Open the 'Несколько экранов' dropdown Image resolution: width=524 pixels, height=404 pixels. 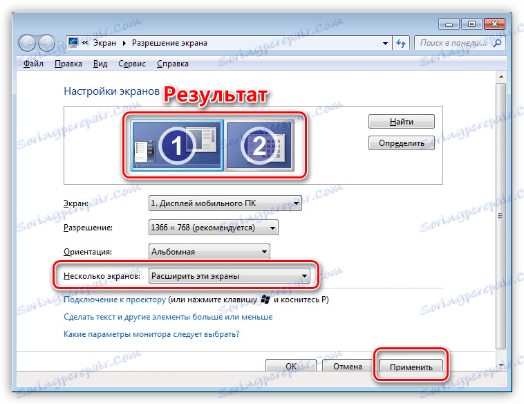(230, 276)
